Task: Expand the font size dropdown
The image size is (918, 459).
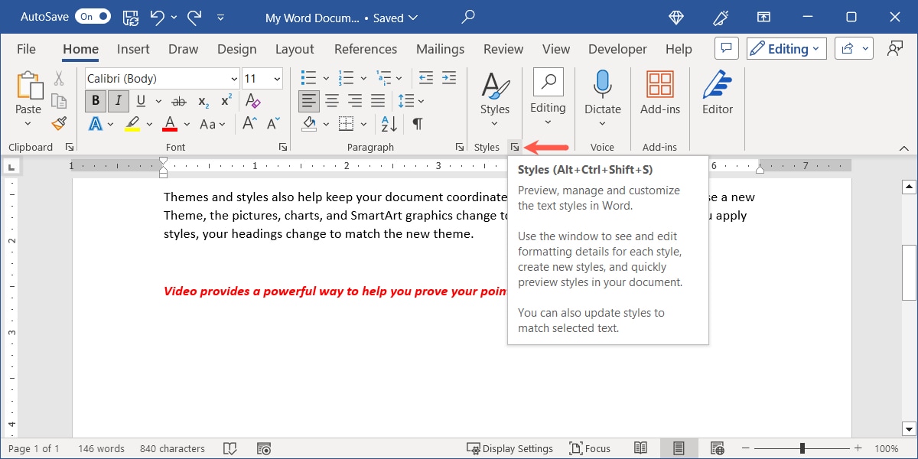Action: (277, 78)
